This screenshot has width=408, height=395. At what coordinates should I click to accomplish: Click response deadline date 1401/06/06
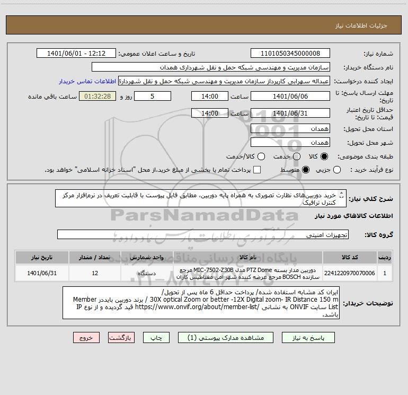point(290,96)
